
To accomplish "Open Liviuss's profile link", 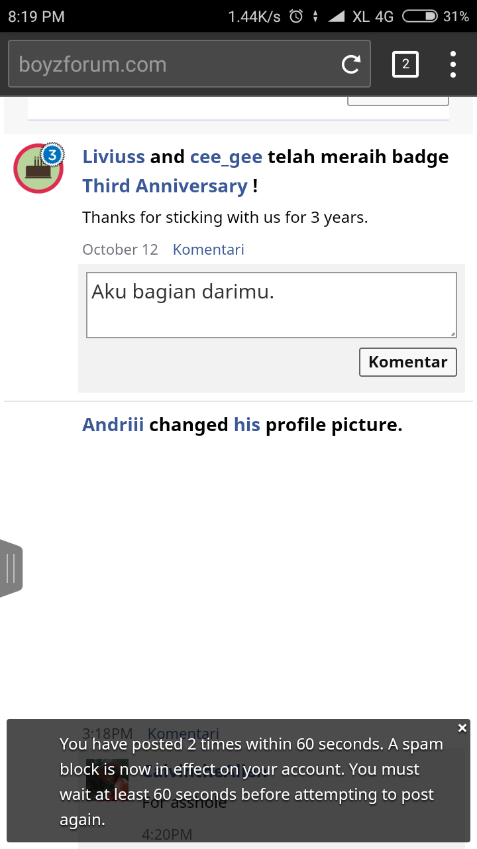I will click(113, 157).
